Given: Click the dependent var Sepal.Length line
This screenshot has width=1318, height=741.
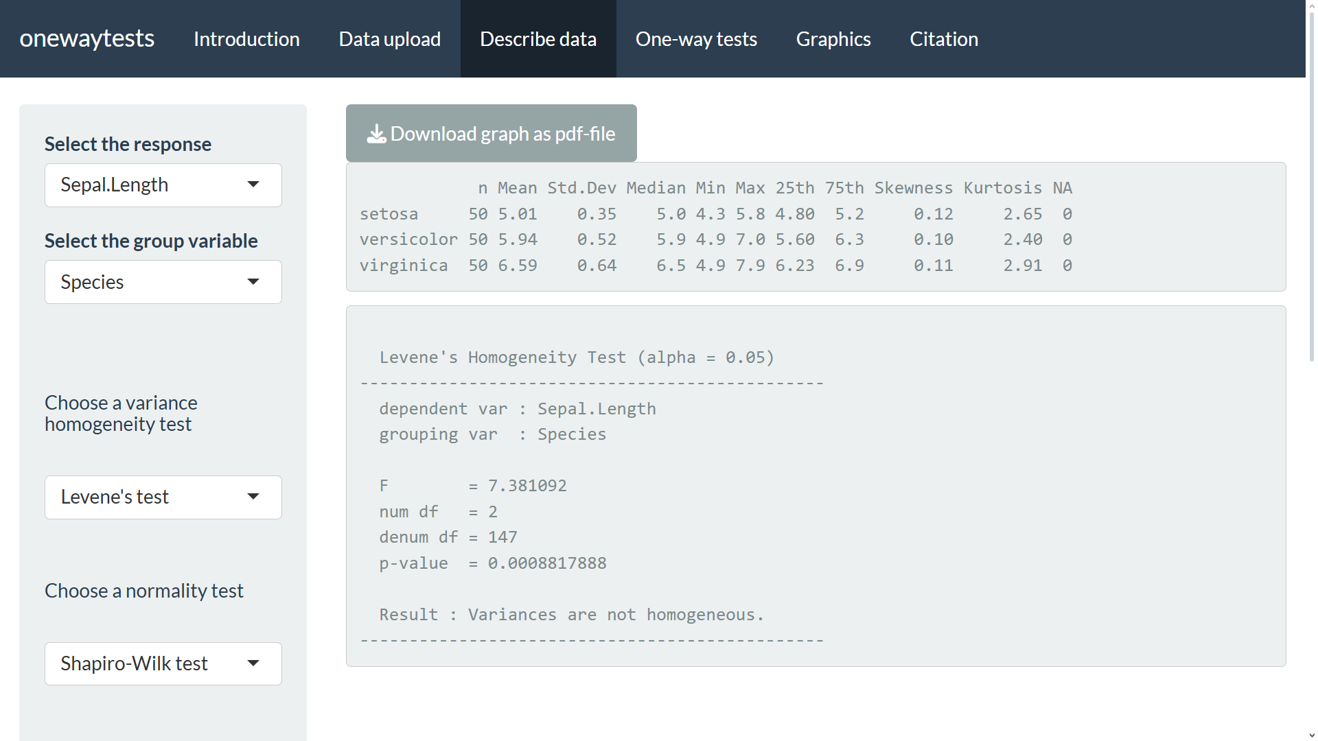Looking at the screenshot, I should click(518, 409).
